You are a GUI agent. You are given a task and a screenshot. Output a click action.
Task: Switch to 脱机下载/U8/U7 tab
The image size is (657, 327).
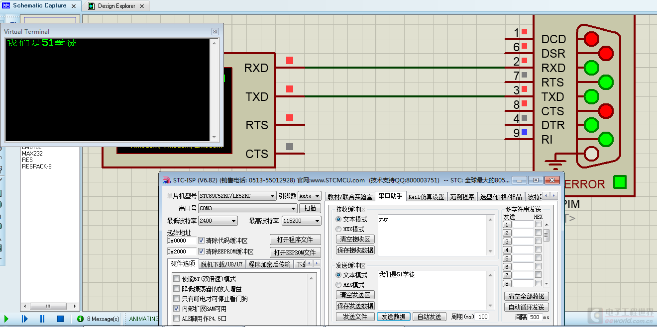222,264
